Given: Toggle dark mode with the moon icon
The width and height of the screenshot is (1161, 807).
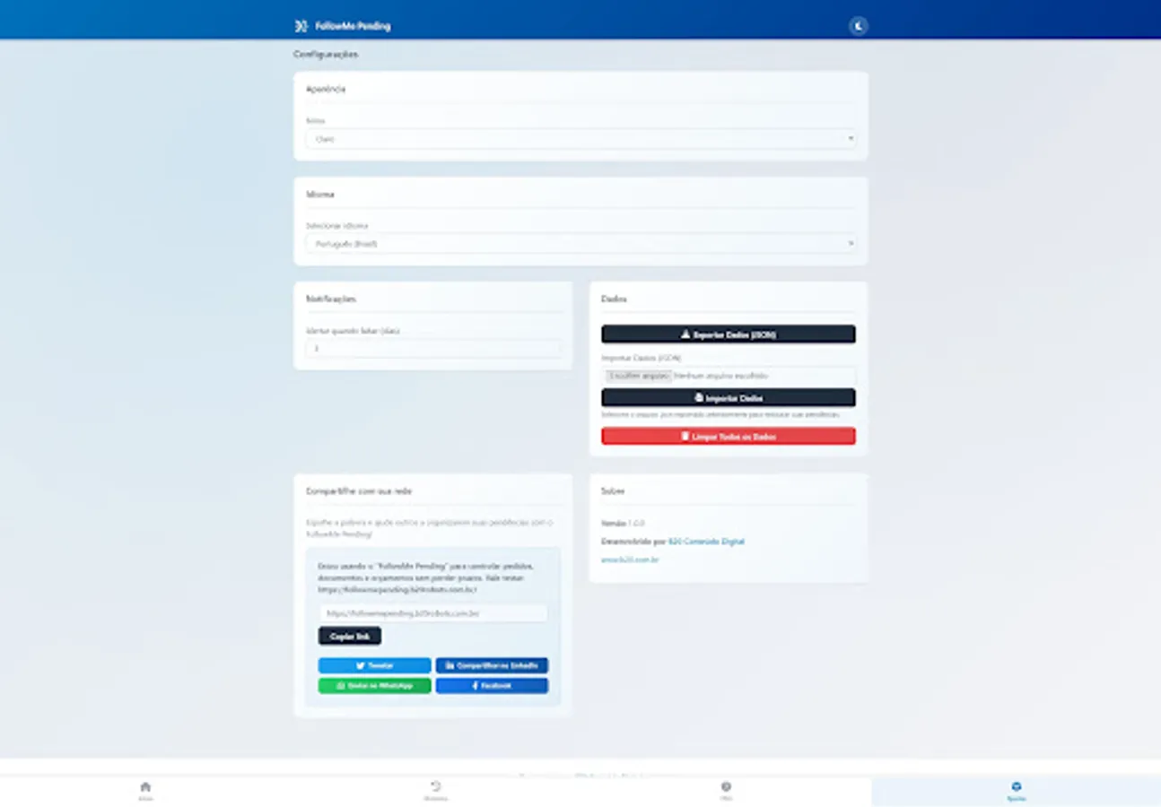Looking at the screenshot, I should 859,25.
